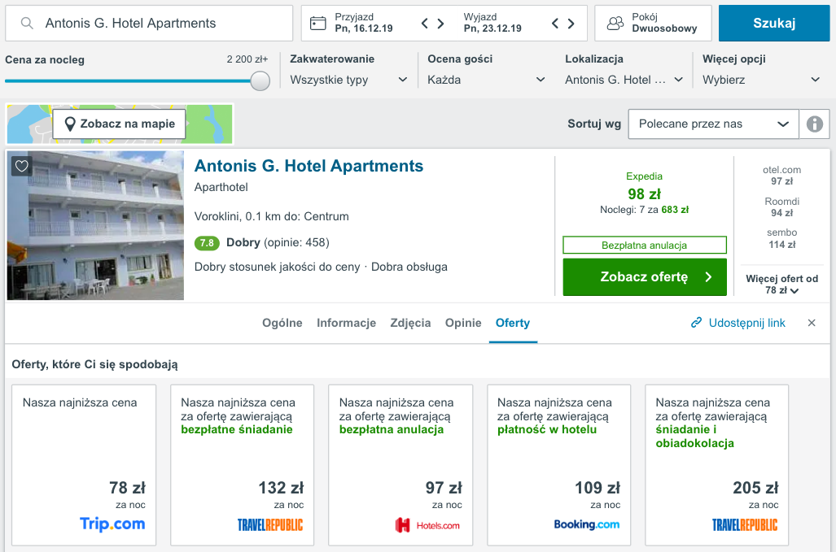Click the Szukaj search button
This screenshot has width=836, height=552.
pyautogui.click(x=774, y=23)
